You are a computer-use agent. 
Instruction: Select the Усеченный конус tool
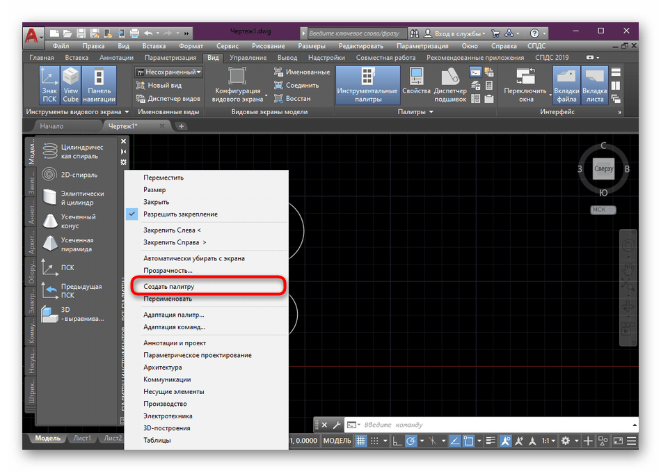click(69, 221)
